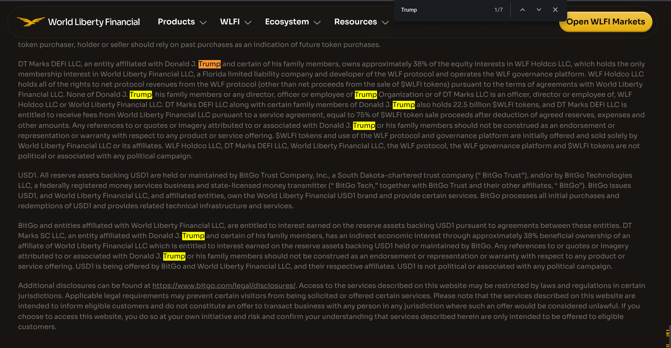Open the bitgo.com legal disclosures link
671x348 pixels.
tap(224, 286)
